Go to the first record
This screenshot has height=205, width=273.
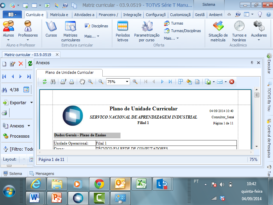[x=4, y=76]
